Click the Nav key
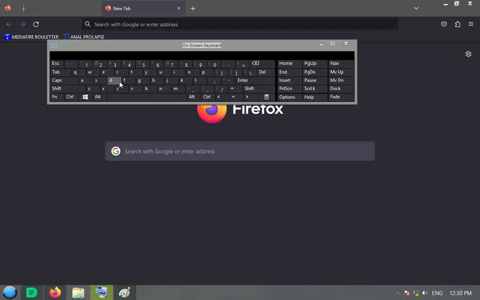The width and height of the screenshot is (480, 300). tap(341, 63)
